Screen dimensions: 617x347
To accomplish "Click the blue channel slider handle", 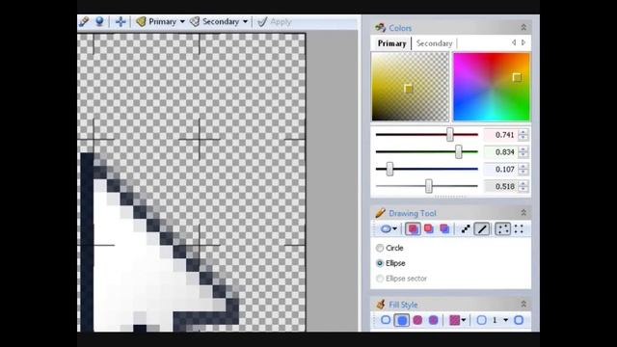I will pos(389,170).
